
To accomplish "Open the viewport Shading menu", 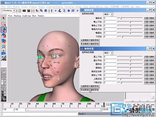I will pyautogui.click(x=17, y=16).
